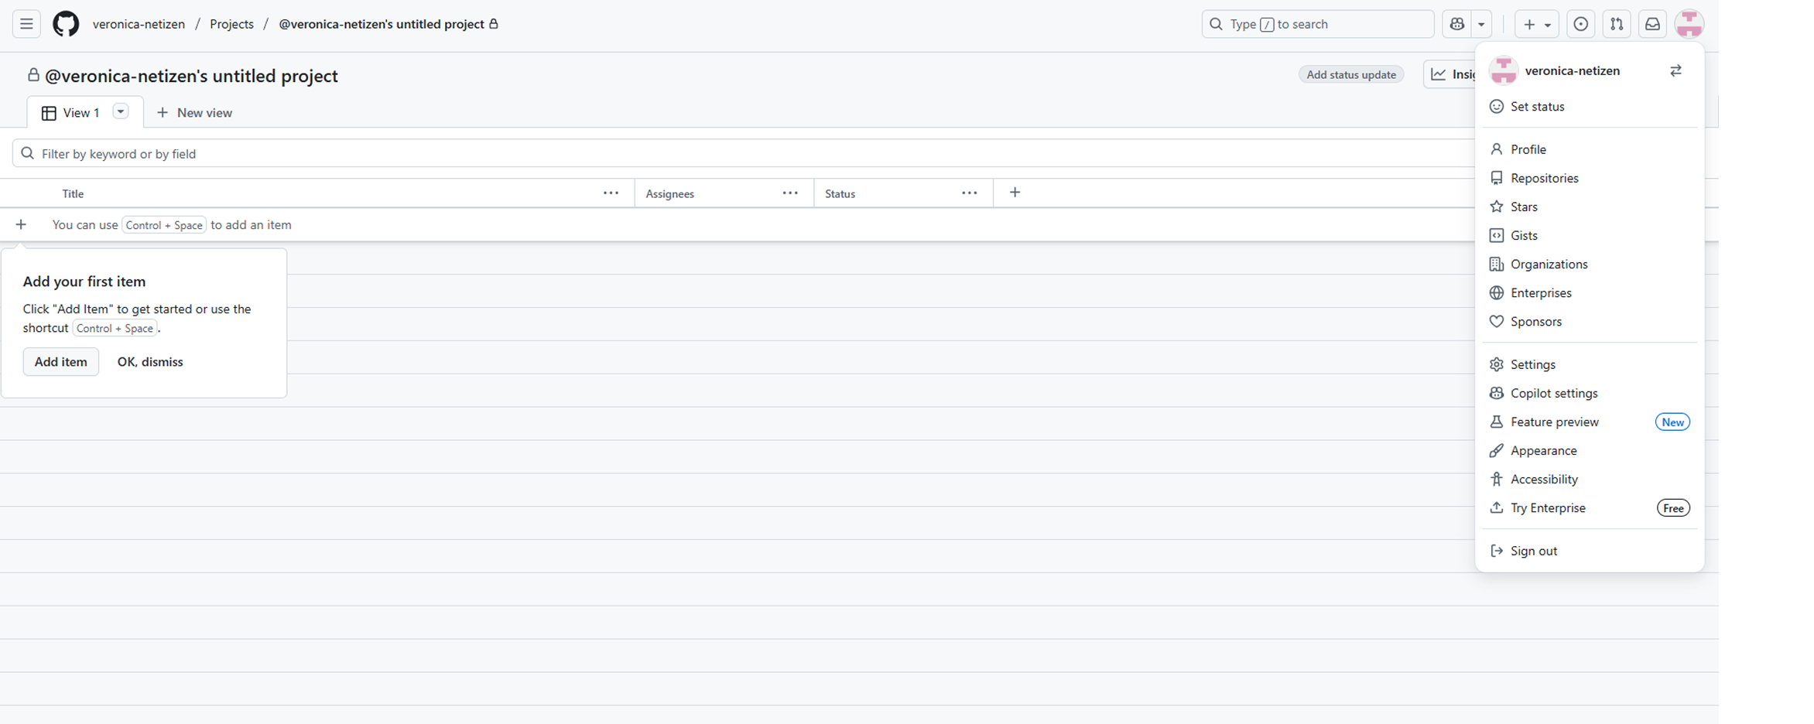Open View 1 options dropdown arrow
The image size is (1814, 724).
click(121, 111)
